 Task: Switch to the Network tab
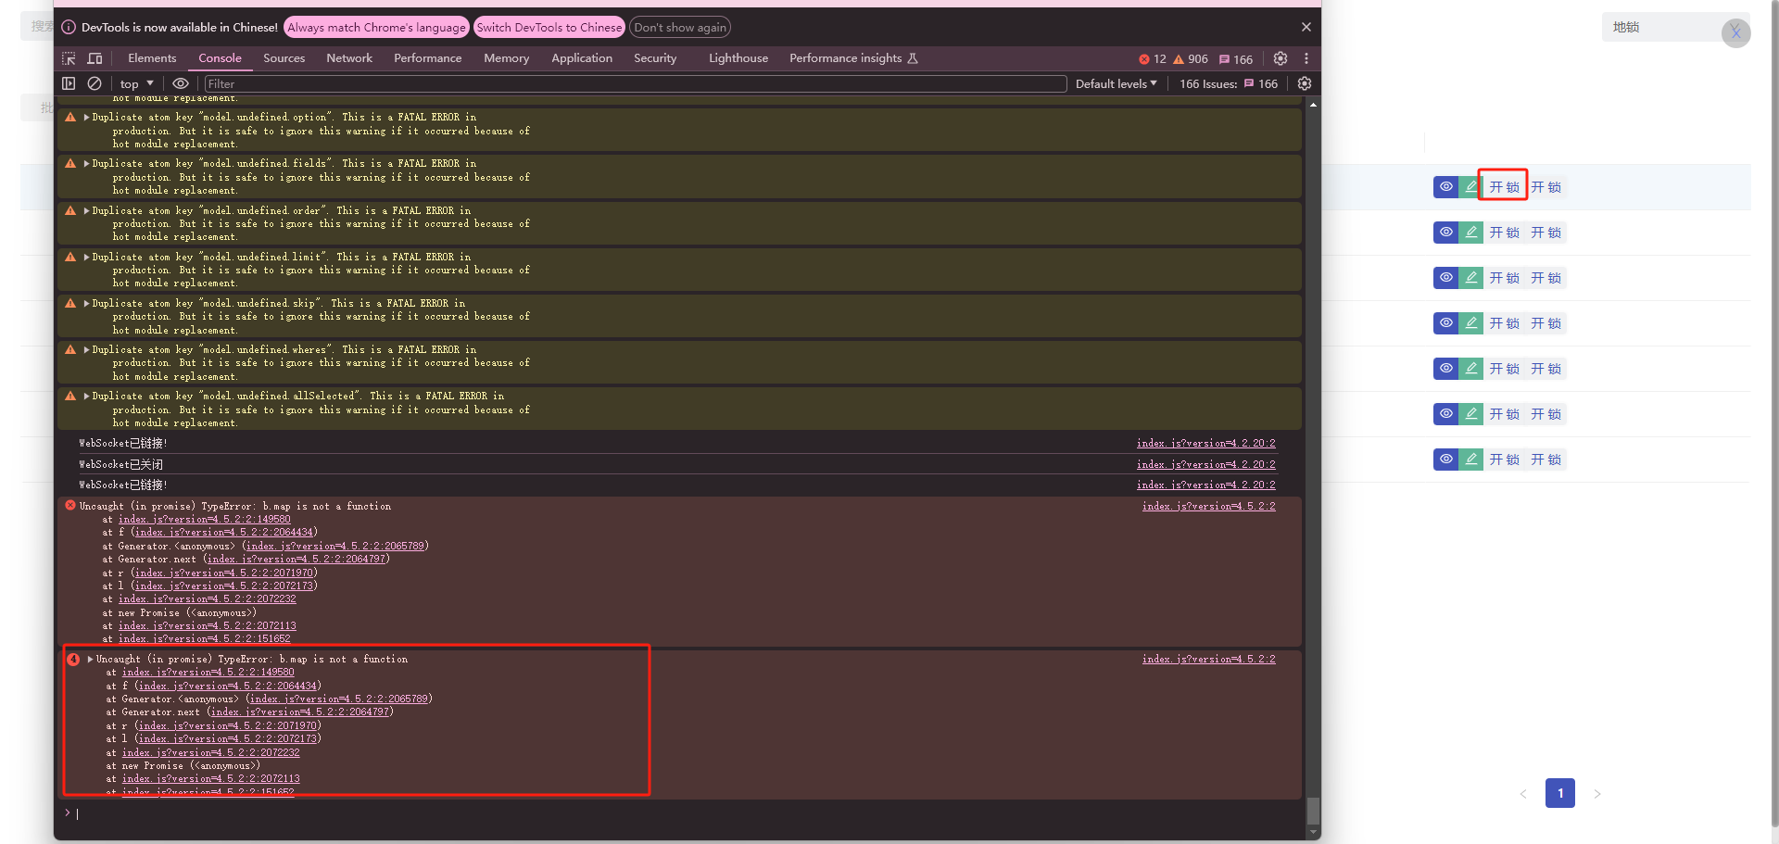tap(349, 58)
